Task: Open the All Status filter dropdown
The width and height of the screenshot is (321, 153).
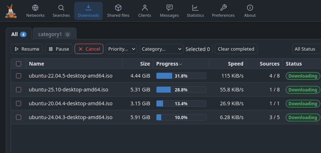Action: (306, 49)
